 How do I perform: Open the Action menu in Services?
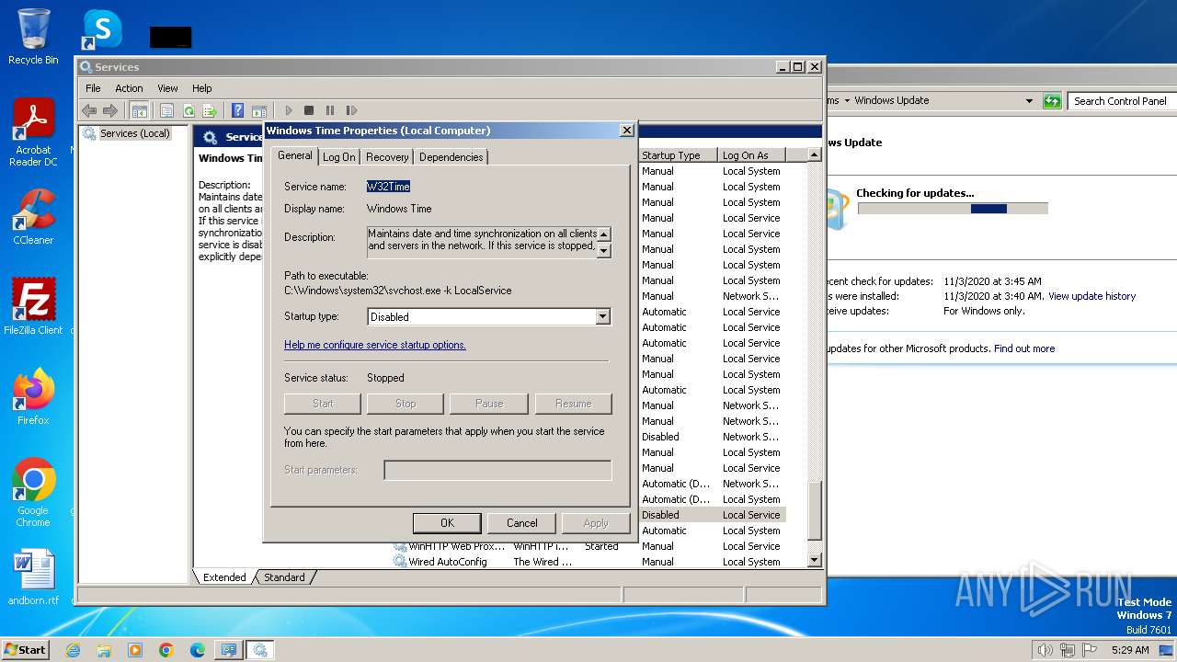(x=129, y=88)
